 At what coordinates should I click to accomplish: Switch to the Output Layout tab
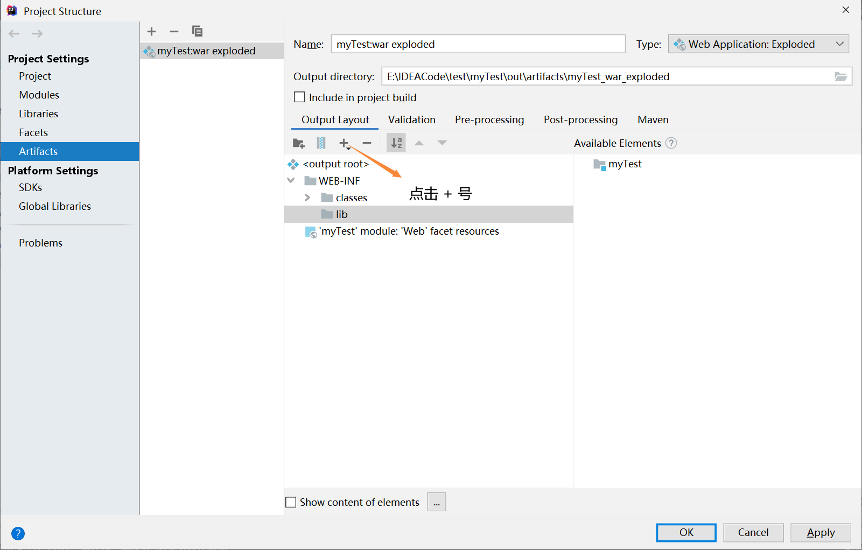click(335, 119)
